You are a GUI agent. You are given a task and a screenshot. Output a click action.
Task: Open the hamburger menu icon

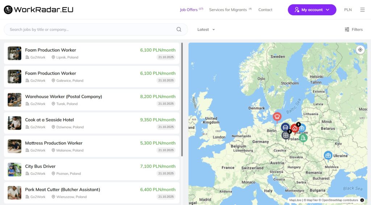362,10
